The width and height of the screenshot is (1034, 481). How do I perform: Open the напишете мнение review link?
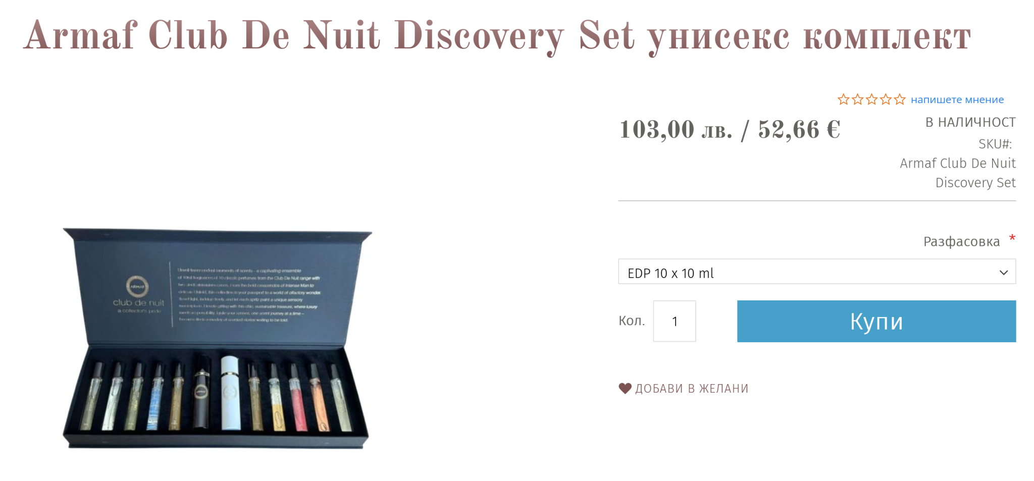[x=957, y=99]
